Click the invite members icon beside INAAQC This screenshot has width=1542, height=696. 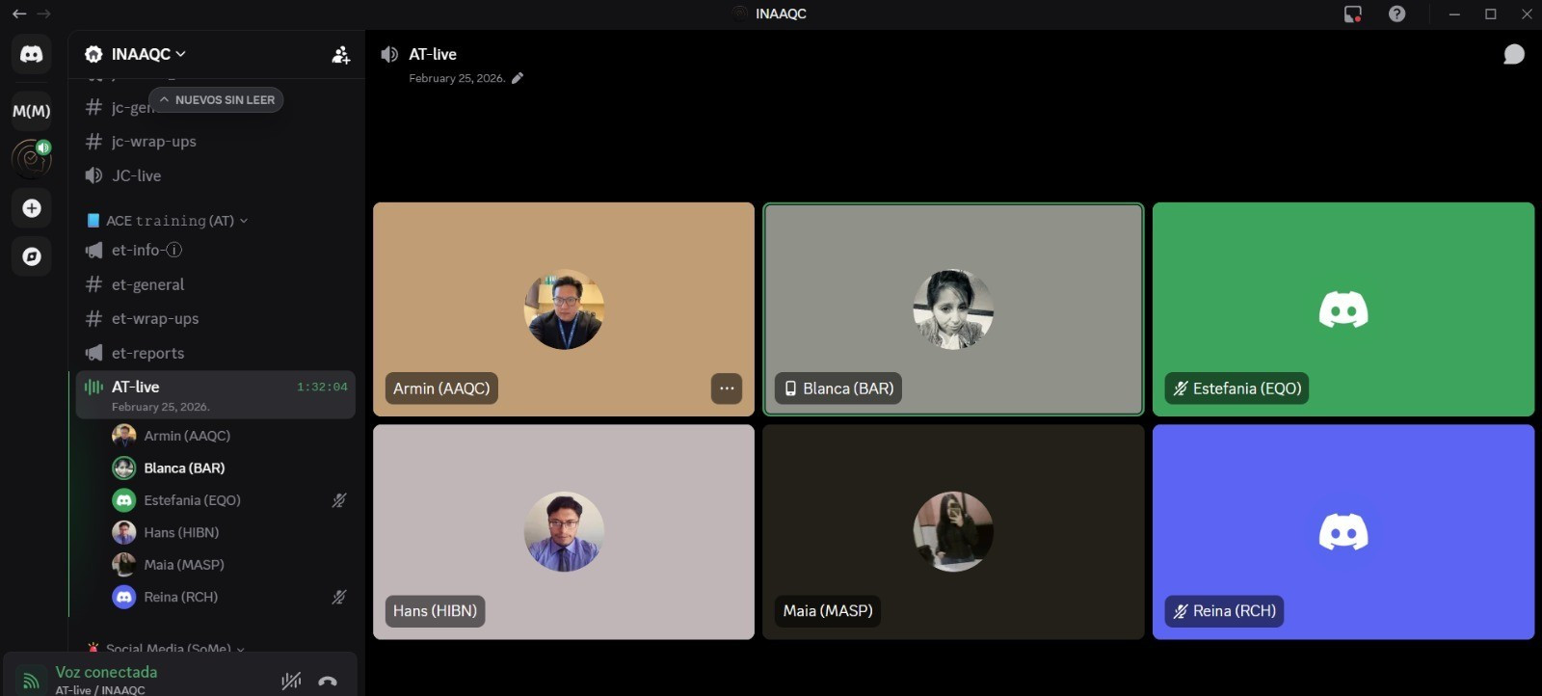(x=340, y=55)
